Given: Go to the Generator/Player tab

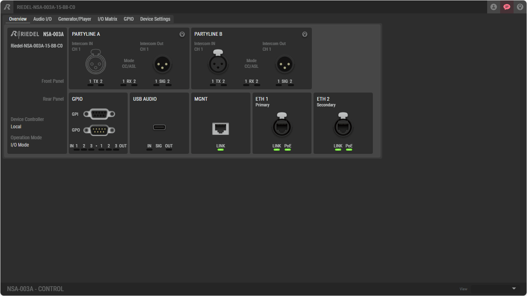Looking at the screenshot, I should point(75,19).
